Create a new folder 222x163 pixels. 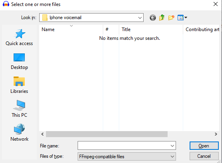[171, 18]
